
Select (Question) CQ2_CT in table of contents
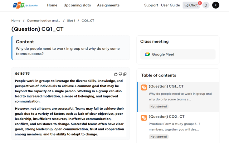point(166,117)
